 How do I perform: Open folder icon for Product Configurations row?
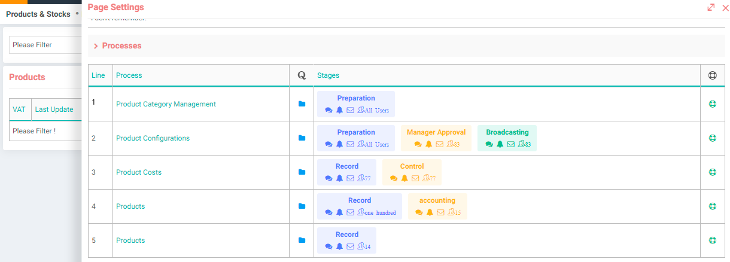point(302,138)
